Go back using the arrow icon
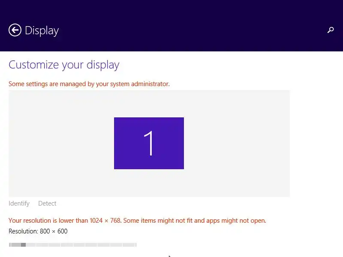The height and width of the screenshot is (257, 343). pos(15,30)
